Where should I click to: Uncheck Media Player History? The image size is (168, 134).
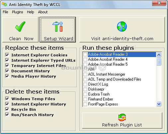[7, 76]
